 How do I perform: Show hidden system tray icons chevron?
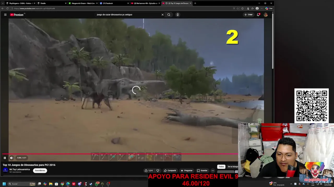tap(291, 184)
